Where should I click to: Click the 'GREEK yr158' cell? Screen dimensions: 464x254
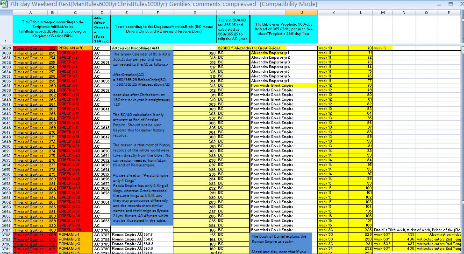tap(75, 230)
